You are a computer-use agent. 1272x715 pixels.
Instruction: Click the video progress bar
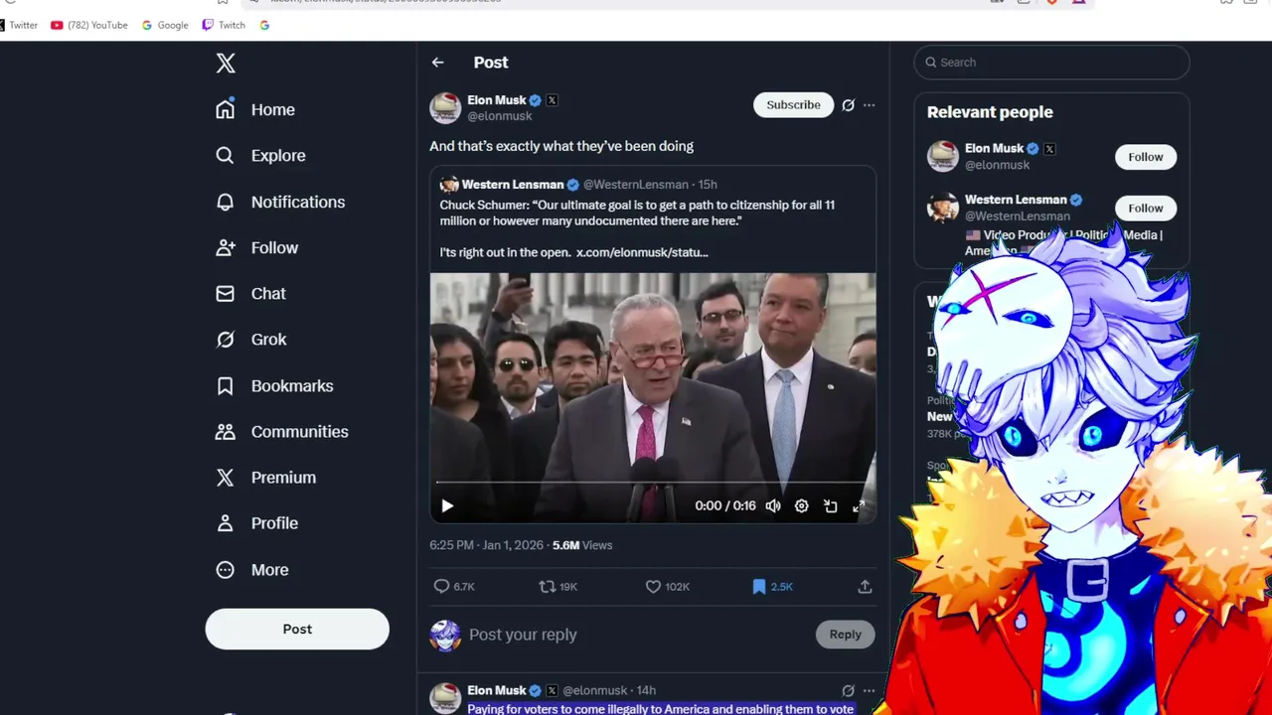pyautogui.click(x=653, y=483)
